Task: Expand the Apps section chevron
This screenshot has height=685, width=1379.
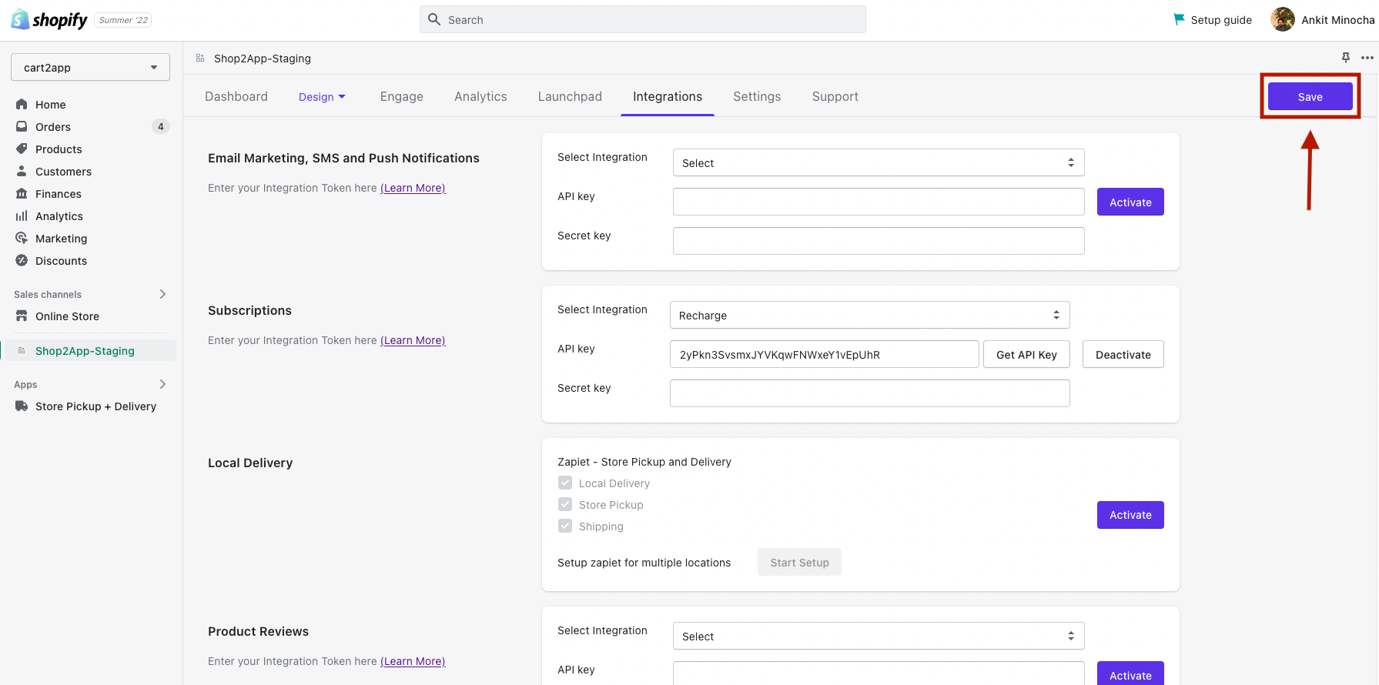Action: [162, 384]
